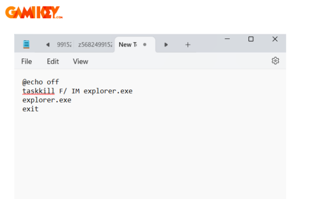Place cursor on the exit line
This screenshot has width=318, height=199.
click(x=30, y=109)
